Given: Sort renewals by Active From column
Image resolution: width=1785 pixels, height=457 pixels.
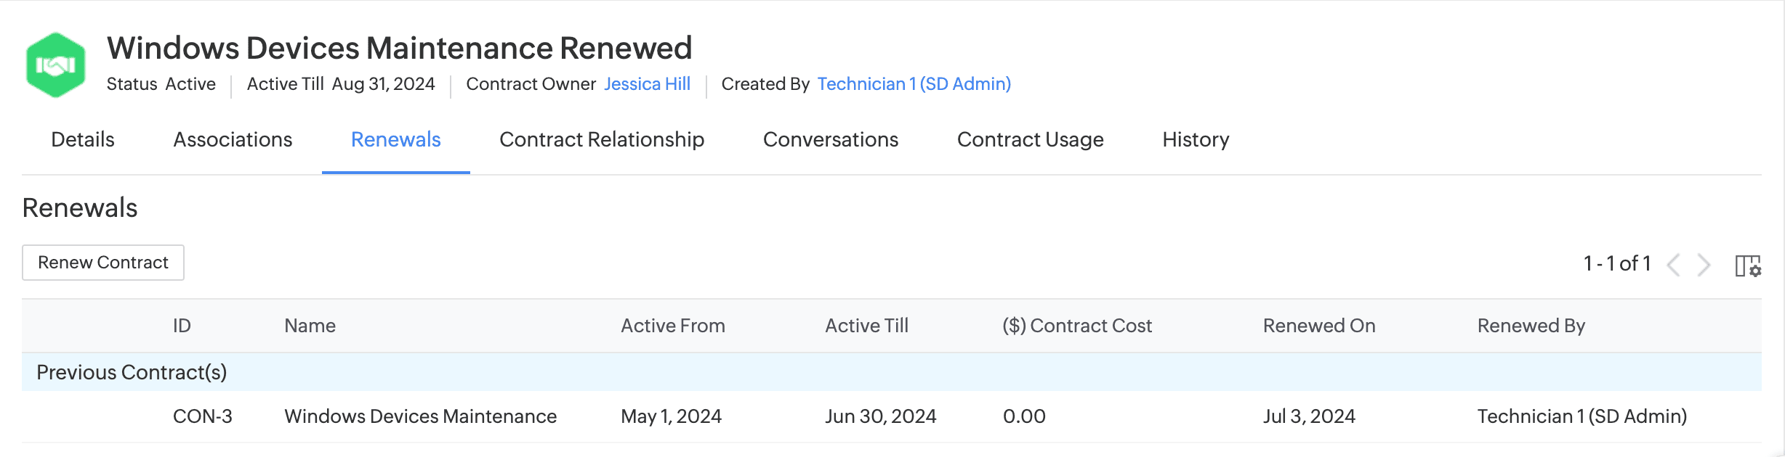Looking at the screenshot, I should pos(672,326).
